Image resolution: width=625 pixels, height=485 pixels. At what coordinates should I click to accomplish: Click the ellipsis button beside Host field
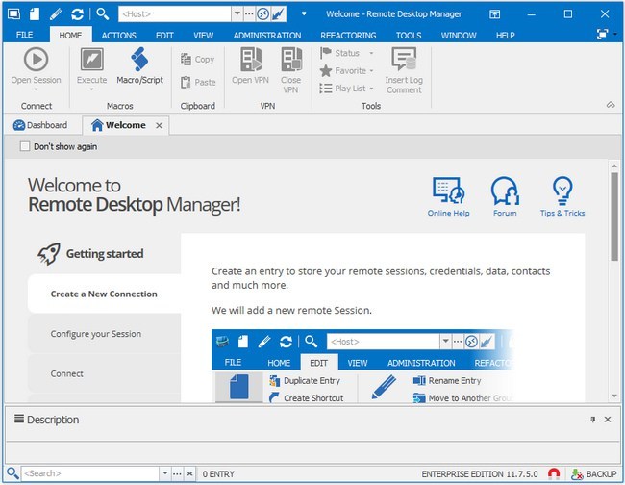249,14
